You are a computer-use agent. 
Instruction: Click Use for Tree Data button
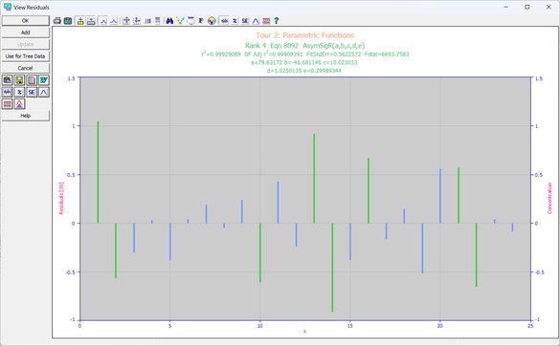[x=25, y=56]
